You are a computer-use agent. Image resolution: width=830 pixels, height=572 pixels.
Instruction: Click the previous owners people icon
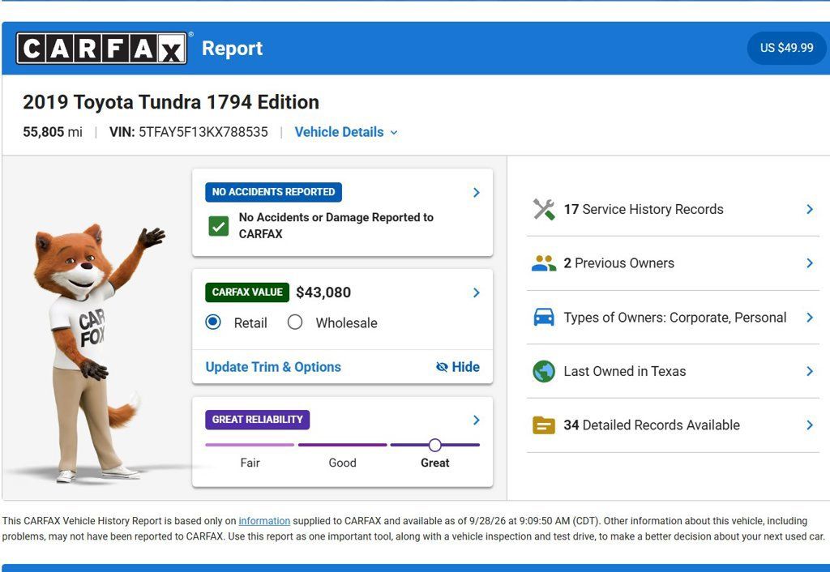544,263
